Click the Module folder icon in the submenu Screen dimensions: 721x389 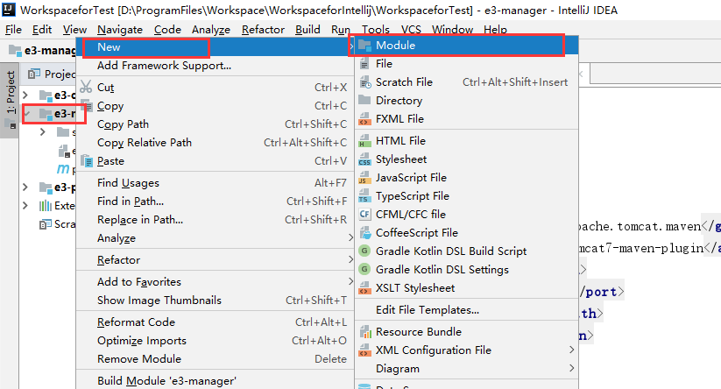pyautogui.click(x=364, y=45)
